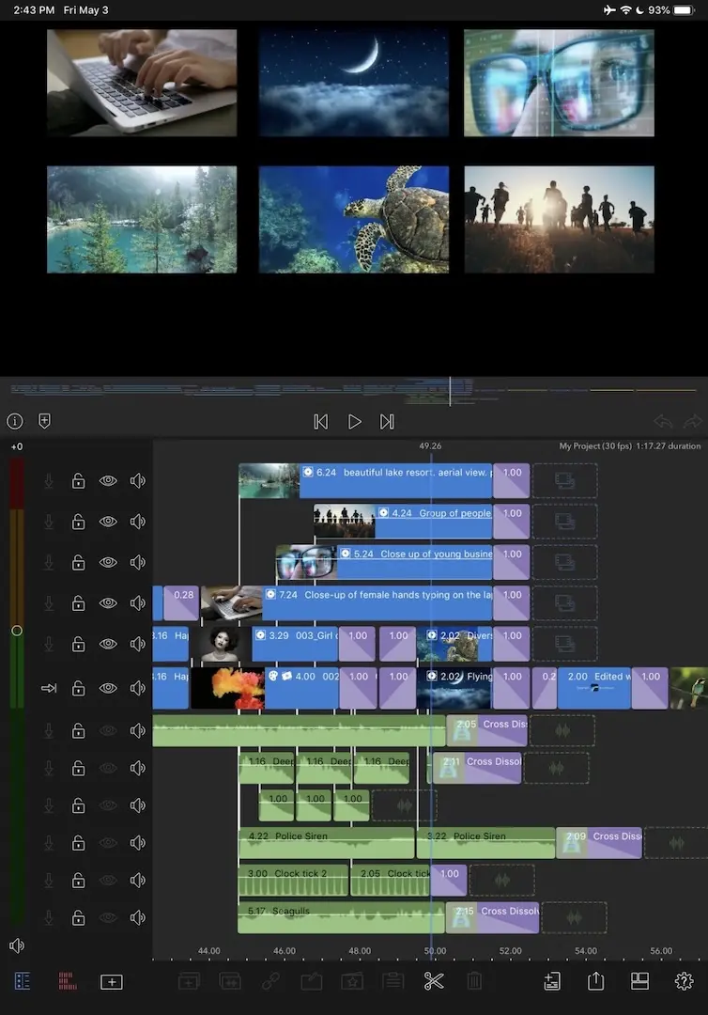708x1015 pixels.
Task: Click the main track link arrow icon
Action: tap(49, 688)
